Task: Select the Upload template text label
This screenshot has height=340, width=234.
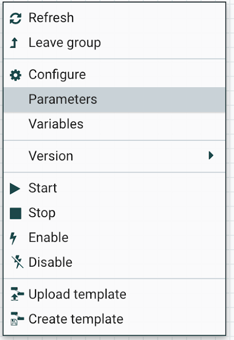Action: coord(77,294)
